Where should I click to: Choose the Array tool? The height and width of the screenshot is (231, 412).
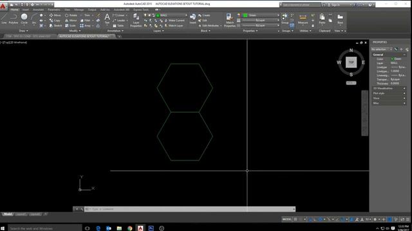click(86, 26)
